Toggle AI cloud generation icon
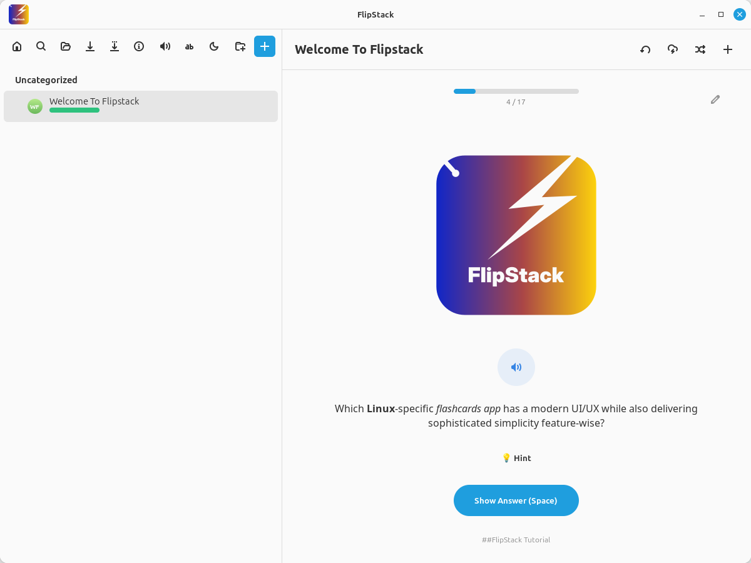 (673, 49)
